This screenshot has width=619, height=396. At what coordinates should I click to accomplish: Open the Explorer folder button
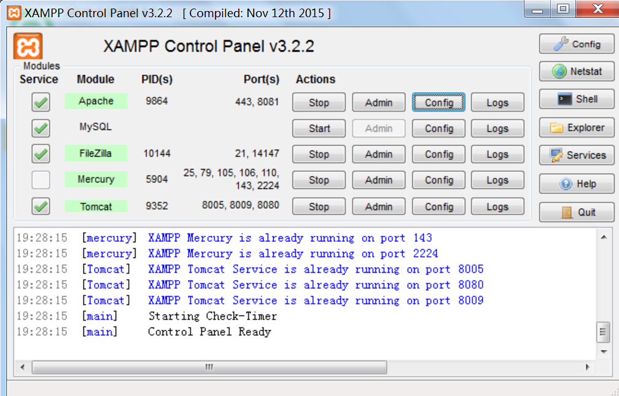(x=577, y=128)
